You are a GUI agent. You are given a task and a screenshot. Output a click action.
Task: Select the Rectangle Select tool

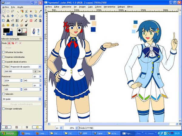[3, 11]
